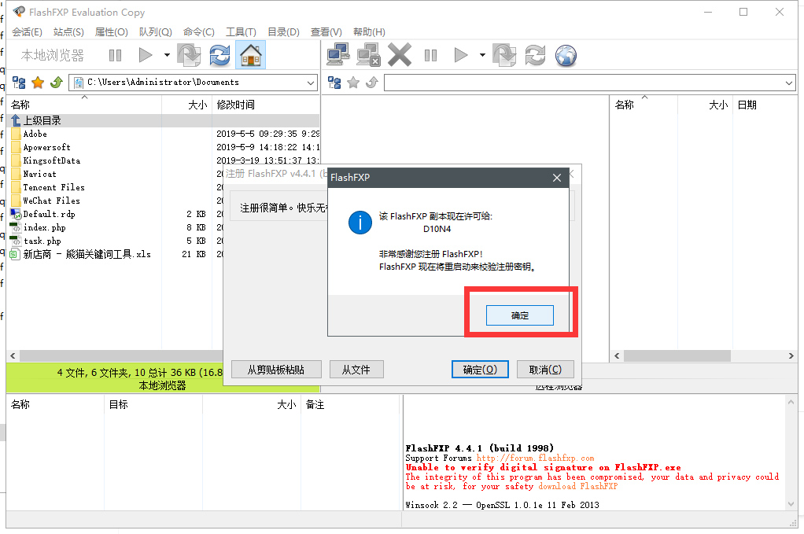Click the green up-folder arrow icon

[56, 83]
